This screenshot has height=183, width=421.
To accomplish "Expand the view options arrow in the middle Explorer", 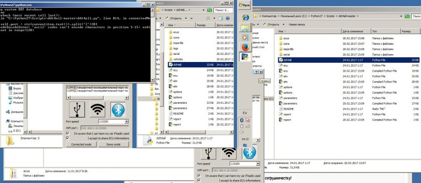I will [x=213, y=18].
